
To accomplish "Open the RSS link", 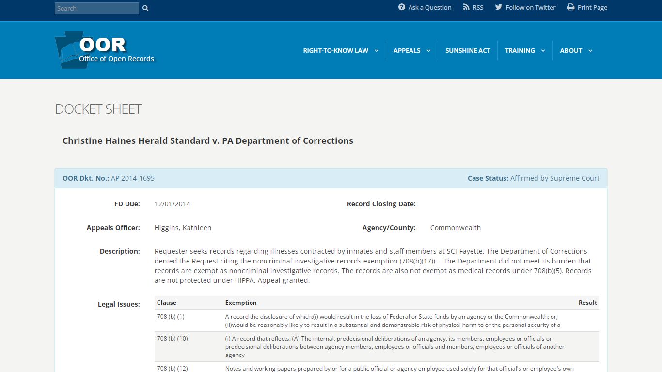I will click(x=473, y=7).
